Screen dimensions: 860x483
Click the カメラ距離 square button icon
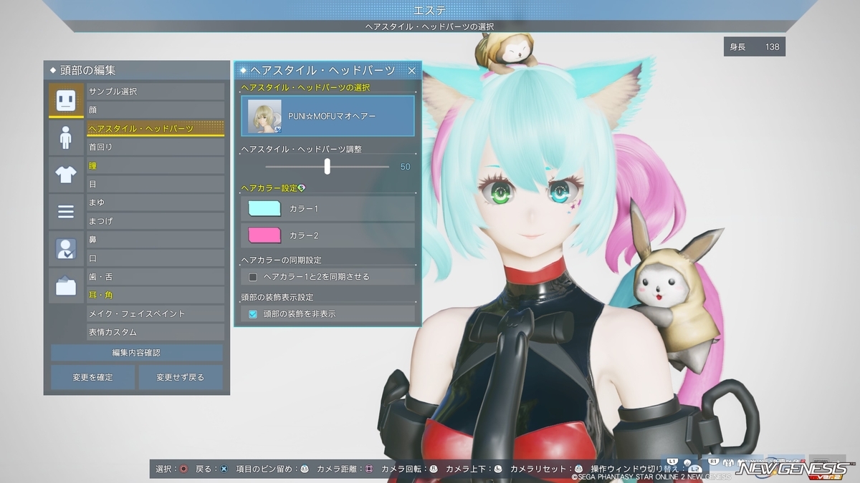click(x=369, y=469)
